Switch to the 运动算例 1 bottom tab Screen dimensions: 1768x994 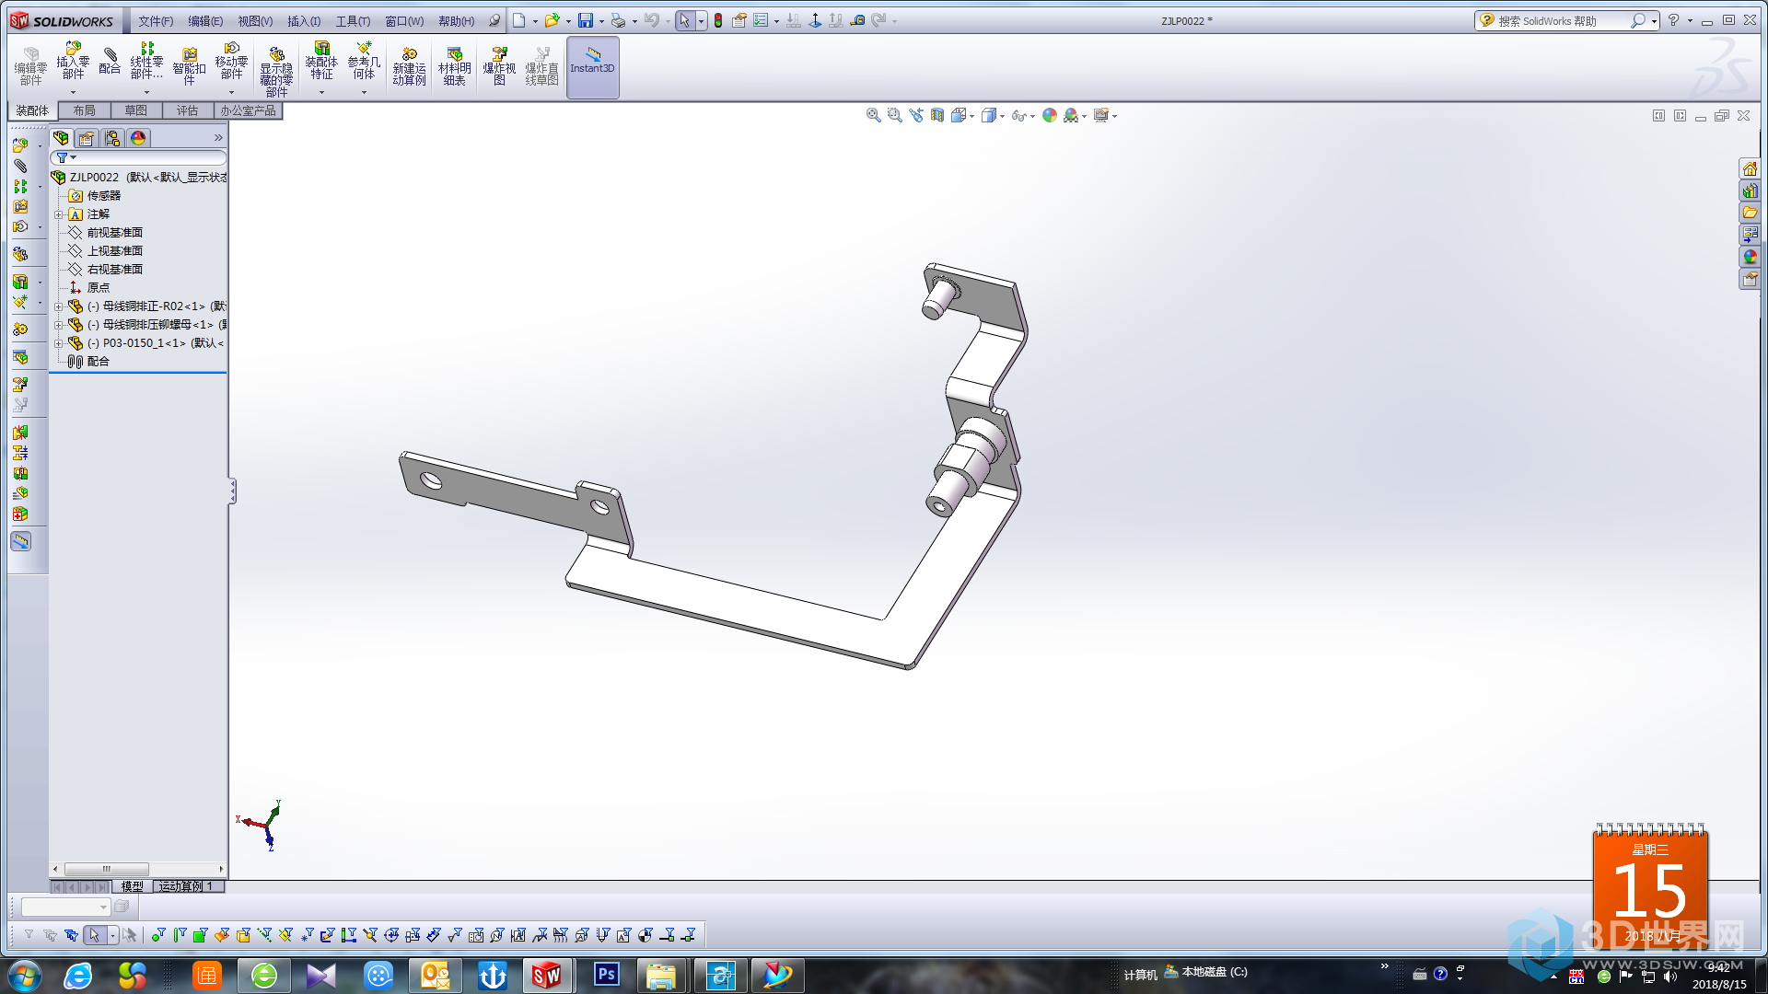[187, 886]
